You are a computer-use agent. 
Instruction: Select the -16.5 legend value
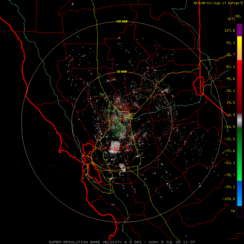pos(230,127)
